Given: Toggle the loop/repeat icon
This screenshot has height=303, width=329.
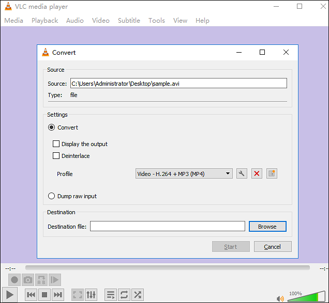Looking at the screenshot, I should [x=124, y=295].
